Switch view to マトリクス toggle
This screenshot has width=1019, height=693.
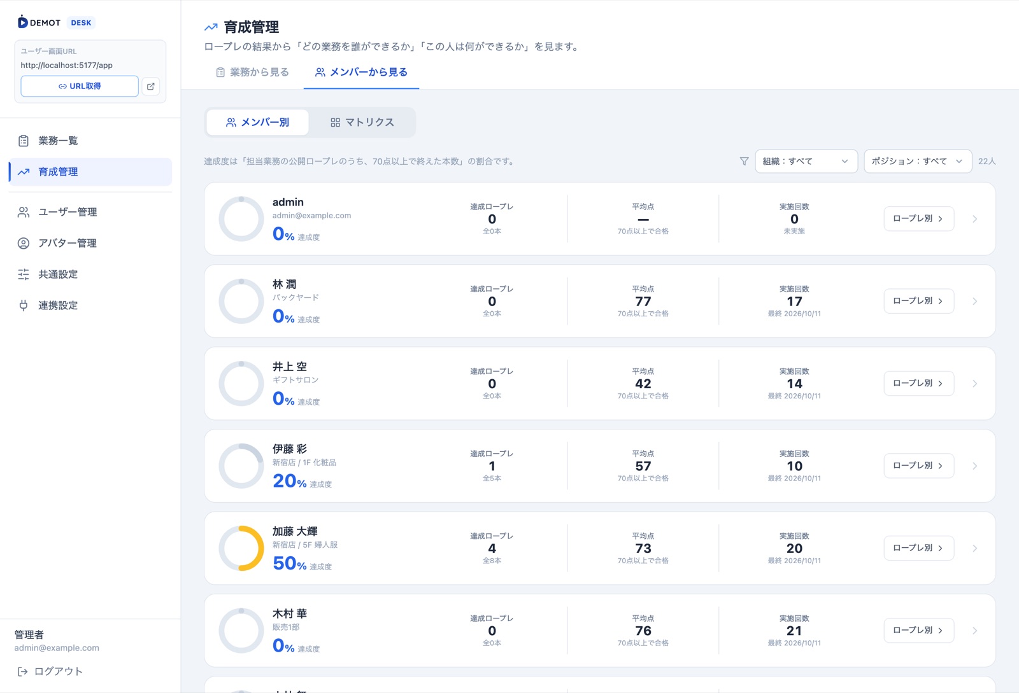click(362, 122)
